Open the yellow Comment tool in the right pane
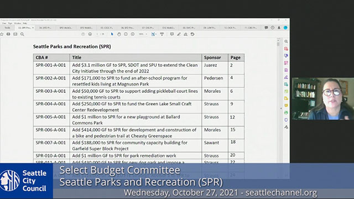This screenshot has width=354, height=199. coord(286,106)
